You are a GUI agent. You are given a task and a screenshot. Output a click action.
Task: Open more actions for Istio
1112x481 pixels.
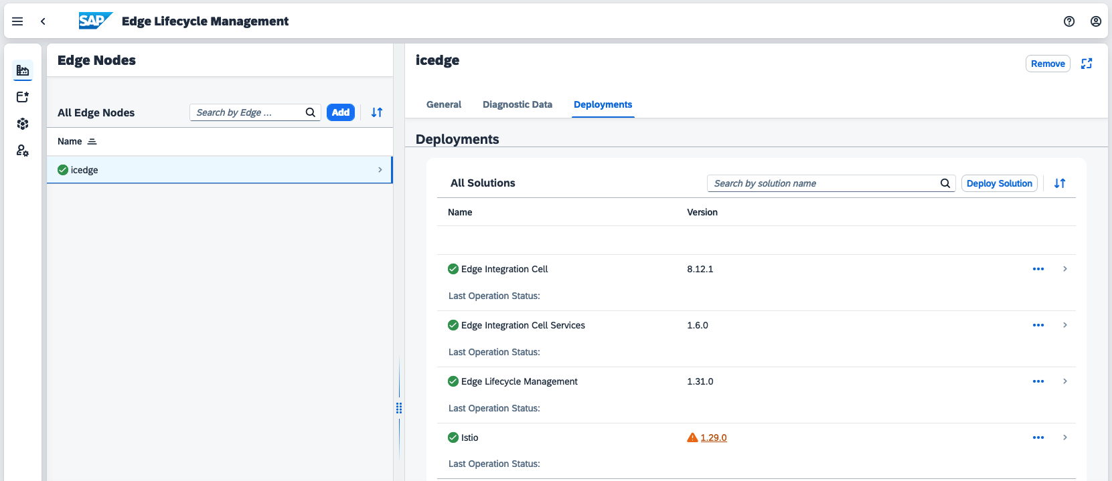1038,438
